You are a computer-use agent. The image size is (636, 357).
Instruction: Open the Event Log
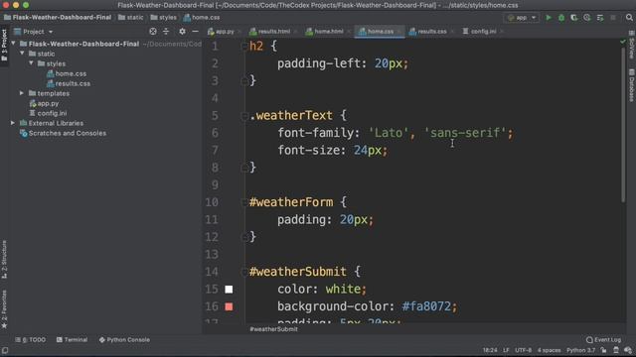tap(603, 340)
